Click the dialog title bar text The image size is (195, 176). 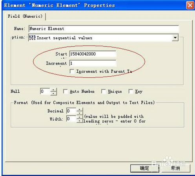pyautogui.click(x=60, y=5)
